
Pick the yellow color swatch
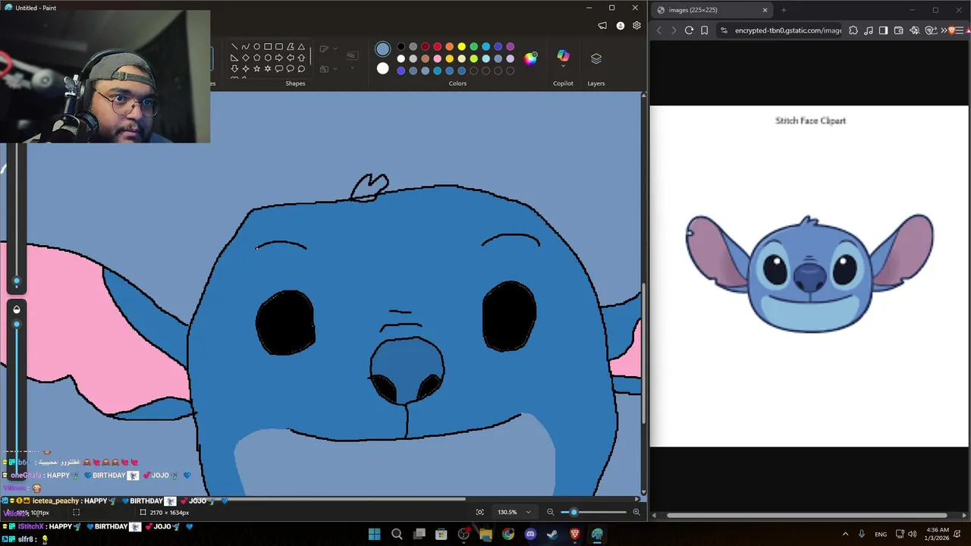pyautogui.click(x=462, y=46)
